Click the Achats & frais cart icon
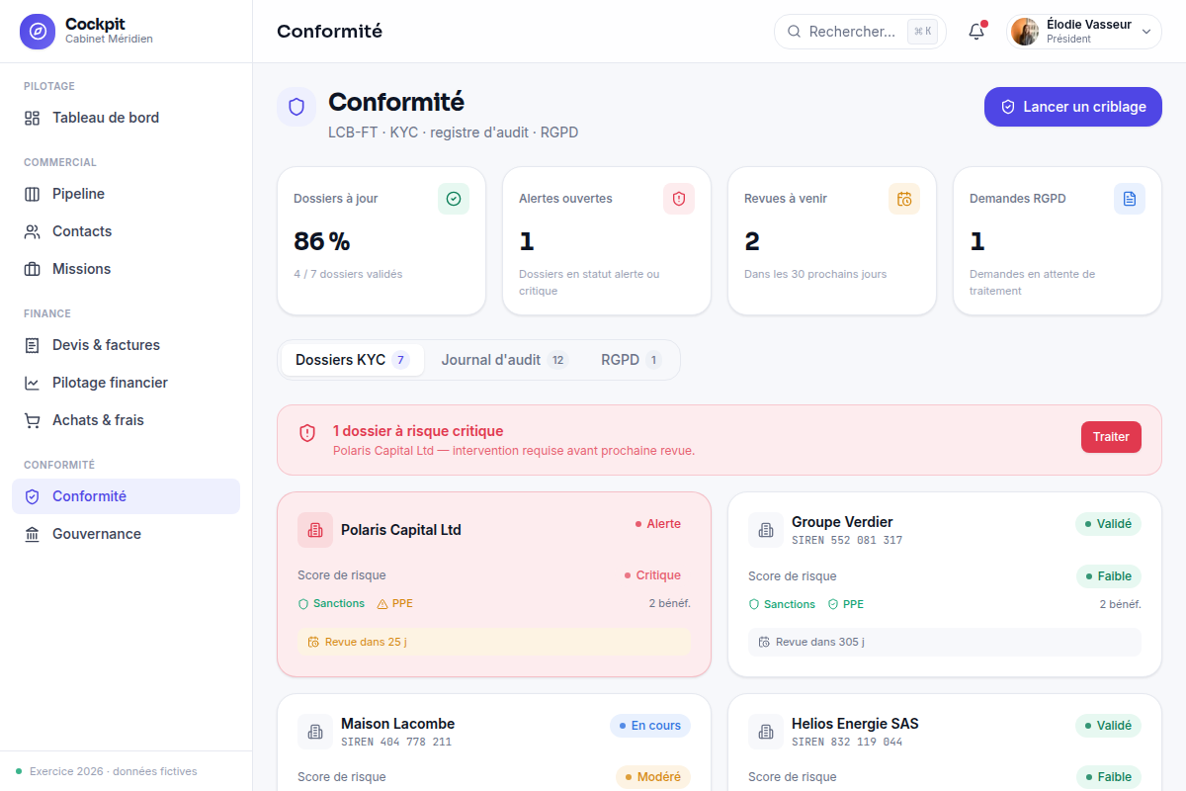 33,420
